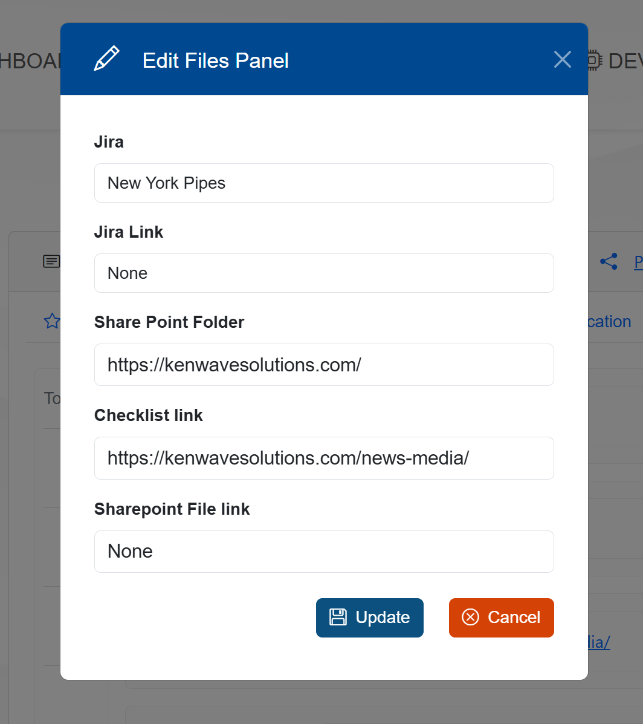Image resolution: width=643 pixels, height=724 pixels.
Task: Open the DEV menu item
Action: point(625,60)
